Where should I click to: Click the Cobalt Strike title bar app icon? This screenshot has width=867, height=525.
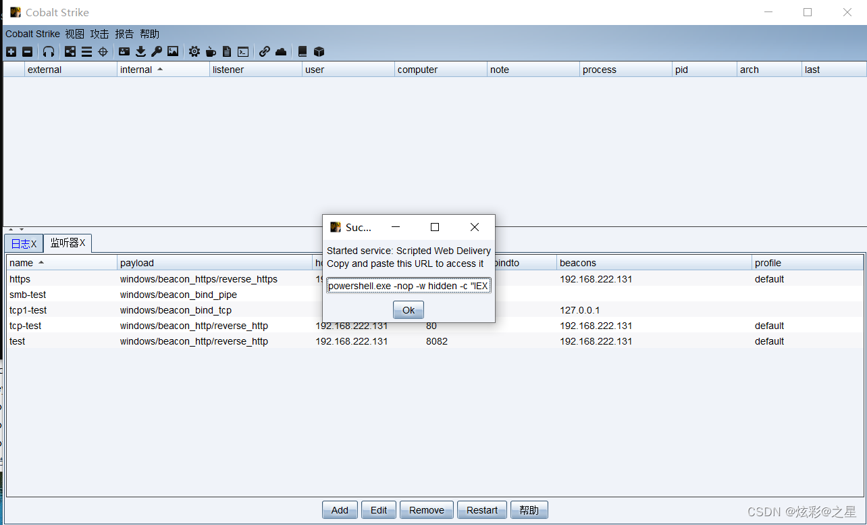(15, 12)
